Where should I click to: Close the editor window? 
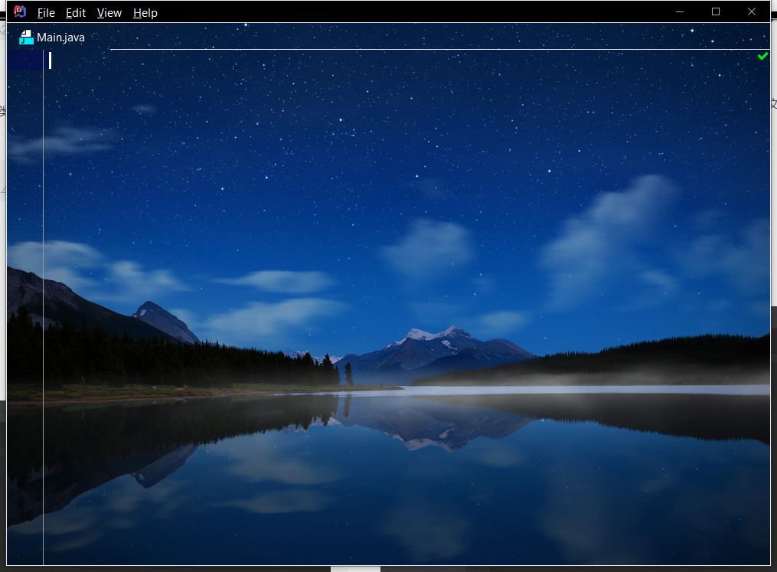click(752, 11)
